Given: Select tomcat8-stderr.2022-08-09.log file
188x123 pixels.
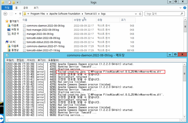Looking at the screenshot, I should click(x=43, y=38).
